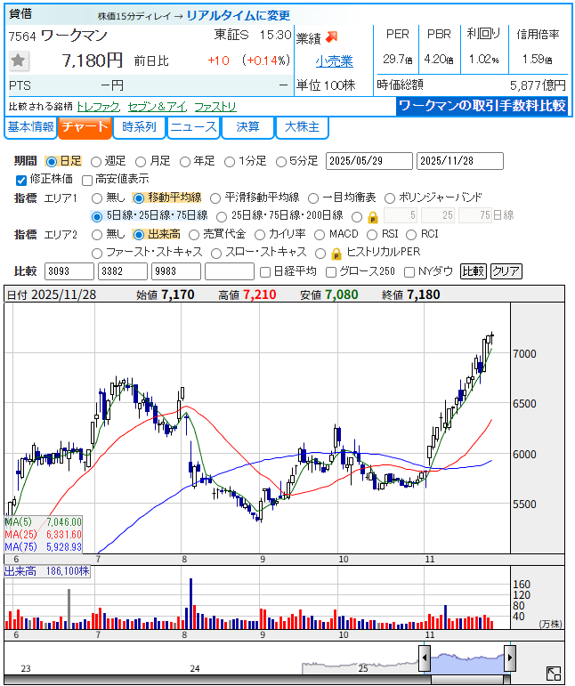This screenshot has height=686, width=575.
Task: Click the lock icon next to ヒストリカルPER
Action: point(336,254)
